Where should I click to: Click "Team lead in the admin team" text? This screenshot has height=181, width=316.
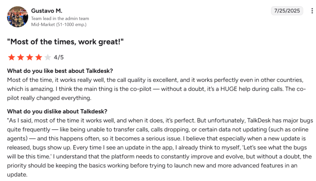(60, 19)
